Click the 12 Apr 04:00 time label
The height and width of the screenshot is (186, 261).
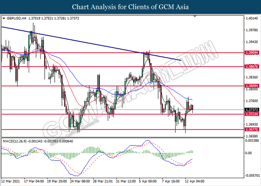click(x=195, y=181)
